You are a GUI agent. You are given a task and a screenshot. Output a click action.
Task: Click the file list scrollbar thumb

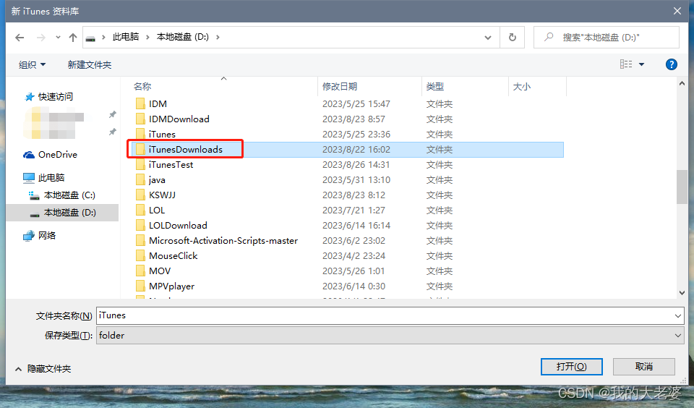[682, 187]
